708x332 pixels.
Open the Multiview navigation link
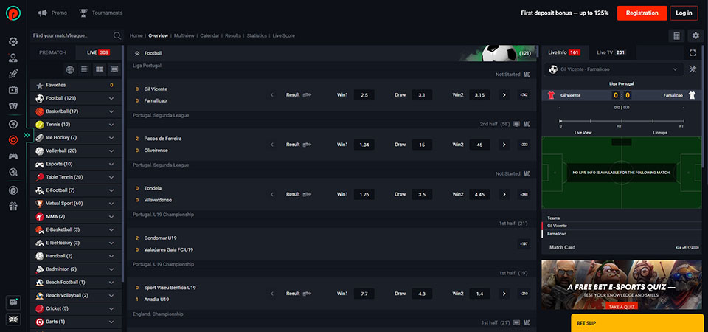pyautogui.click(x=184, y=35)
